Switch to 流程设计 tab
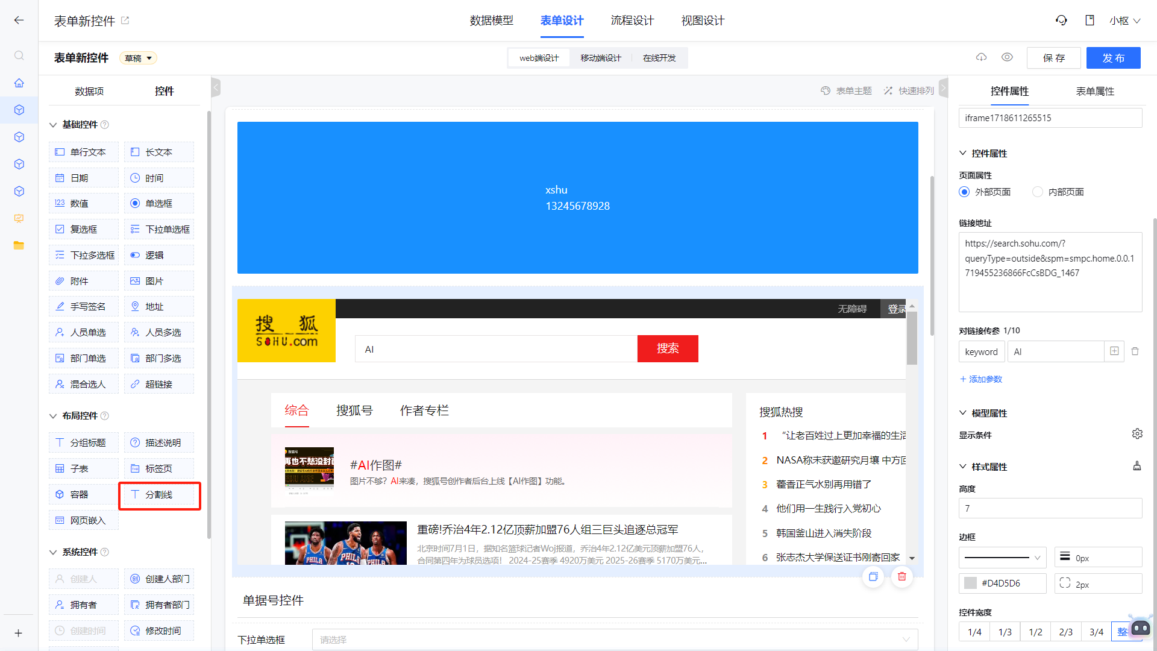 click(632, 21)
